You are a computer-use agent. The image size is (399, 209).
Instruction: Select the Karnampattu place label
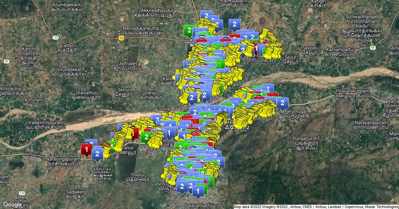(x=339, y=51)
